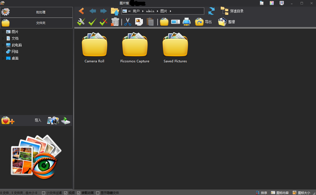Viewport: 316px width, 195px height.
Task: Open the 排序 sort menu in the status bar
Action: coord(261,193)
